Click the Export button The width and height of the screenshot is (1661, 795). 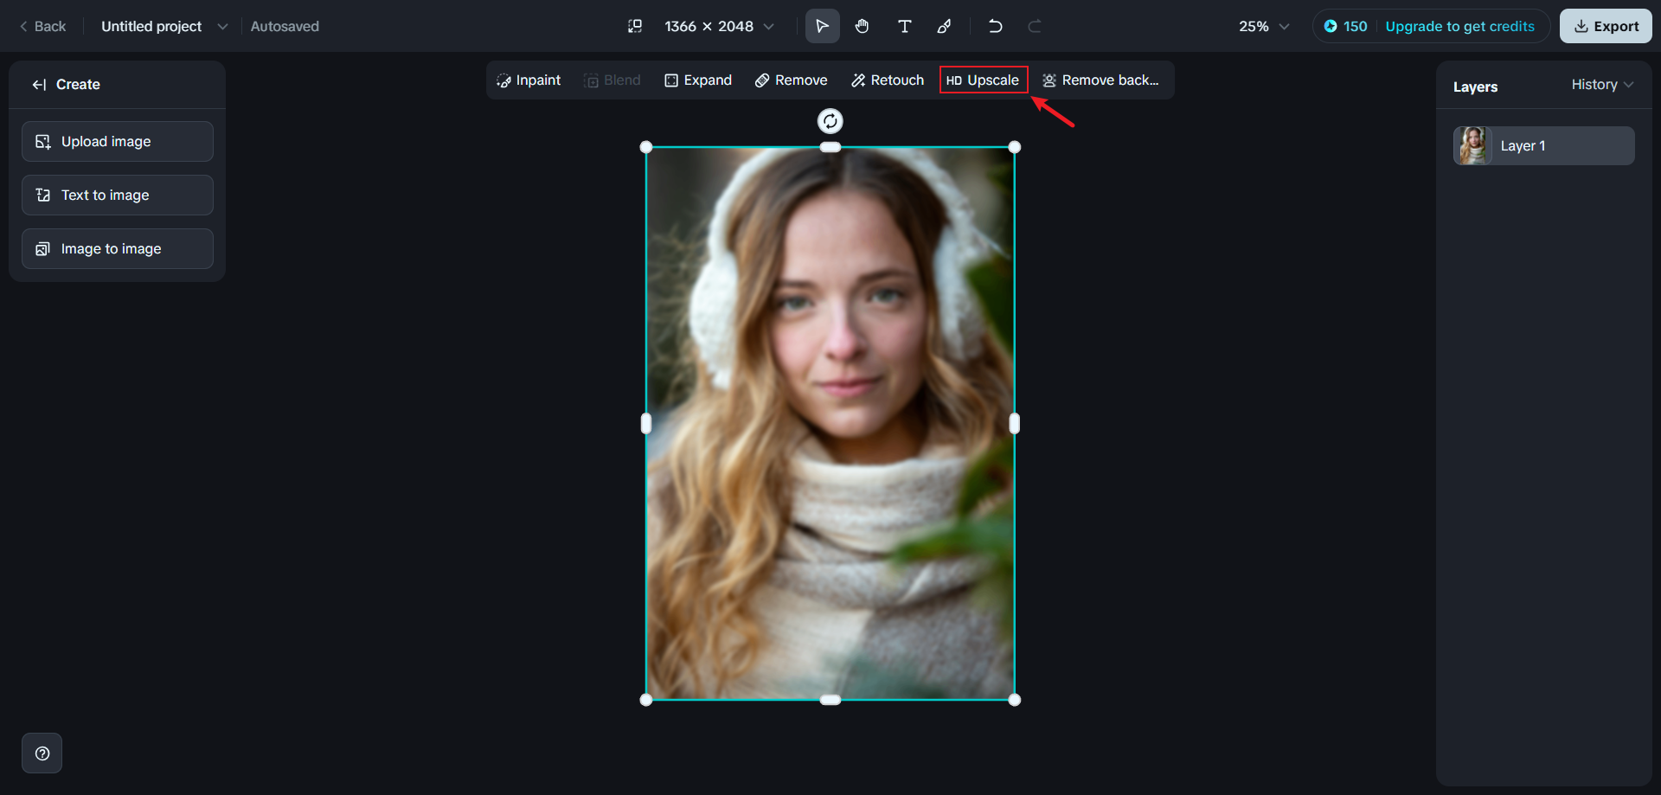[1606, 26]
